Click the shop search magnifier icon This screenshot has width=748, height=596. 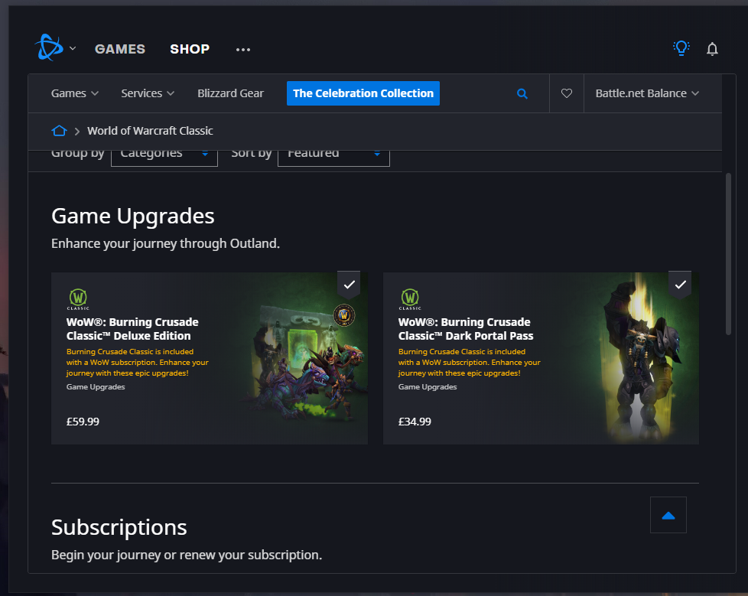(522, 93)
